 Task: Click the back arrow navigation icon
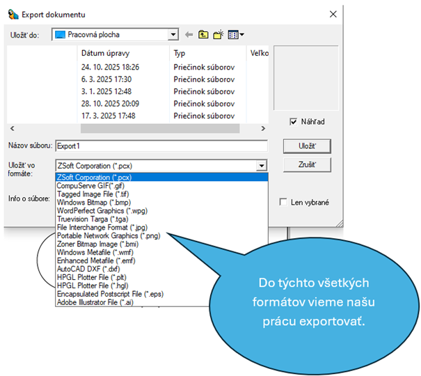pos(189,34)
